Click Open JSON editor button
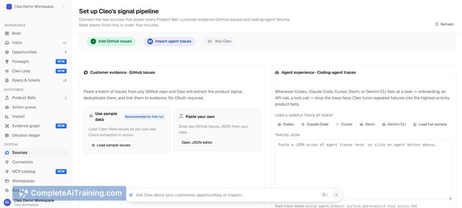 point(197,143)
